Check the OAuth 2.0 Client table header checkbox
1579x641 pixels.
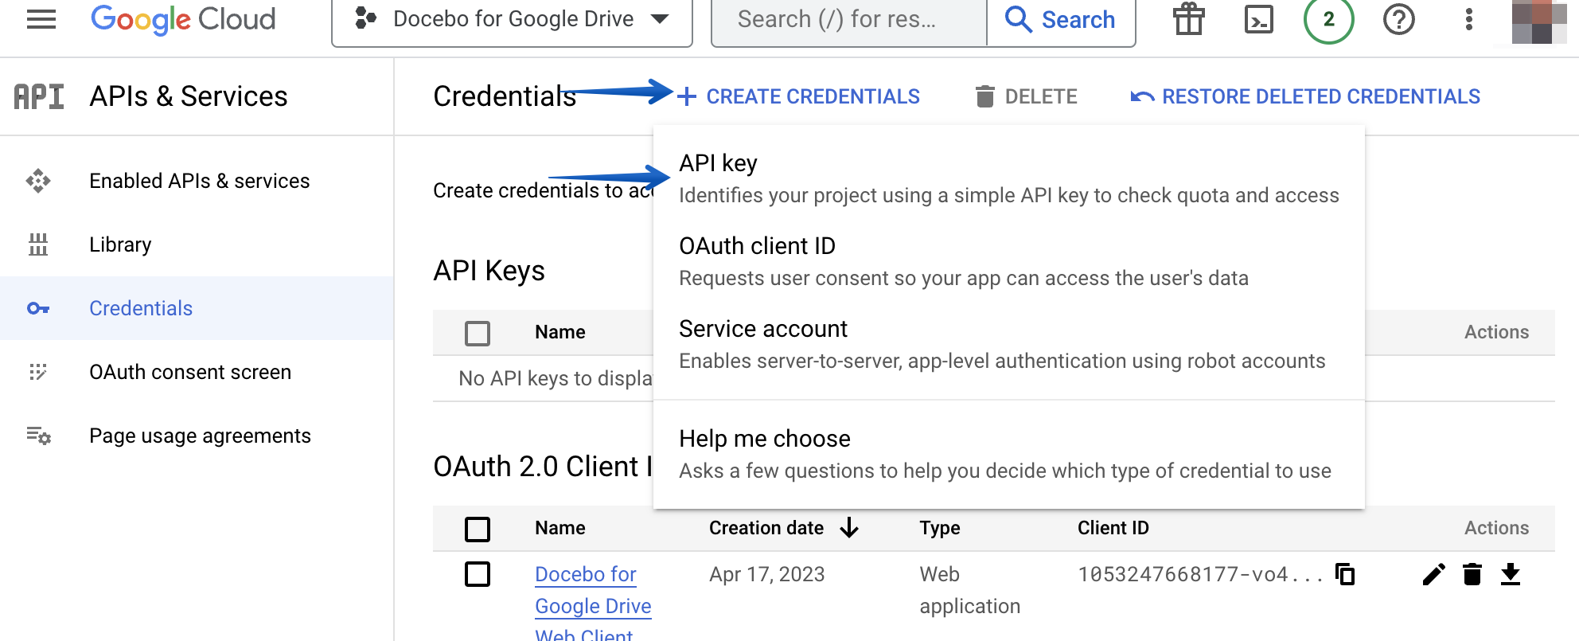click(x=477, y=528)
